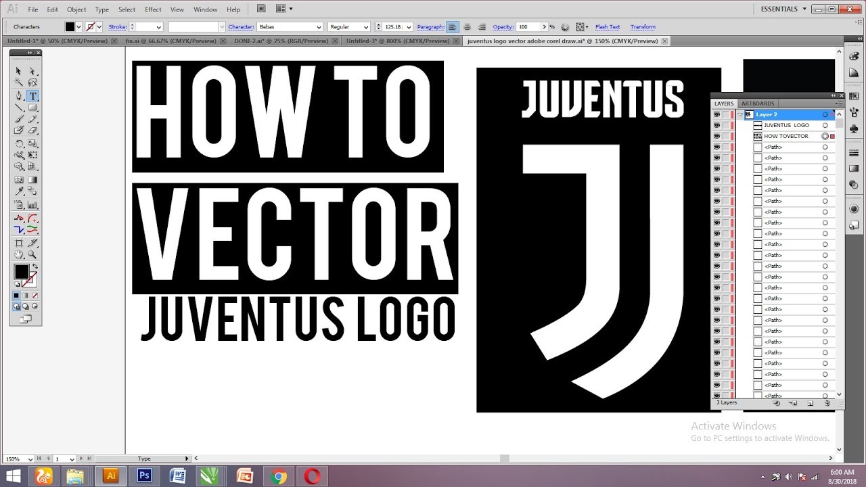Select the Selection tool in the toolbar
The image size is (866, 487).
(x=18, y=70)
